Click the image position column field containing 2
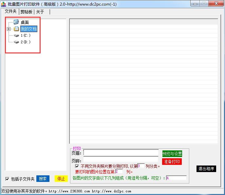This screenshot has width=225, height=195. 119,171
